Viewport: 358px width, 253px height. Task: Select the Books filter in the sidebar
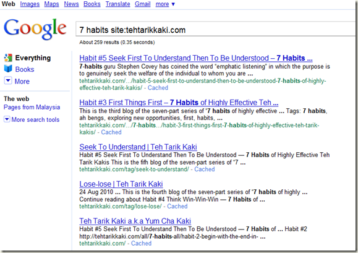[25, 69]
